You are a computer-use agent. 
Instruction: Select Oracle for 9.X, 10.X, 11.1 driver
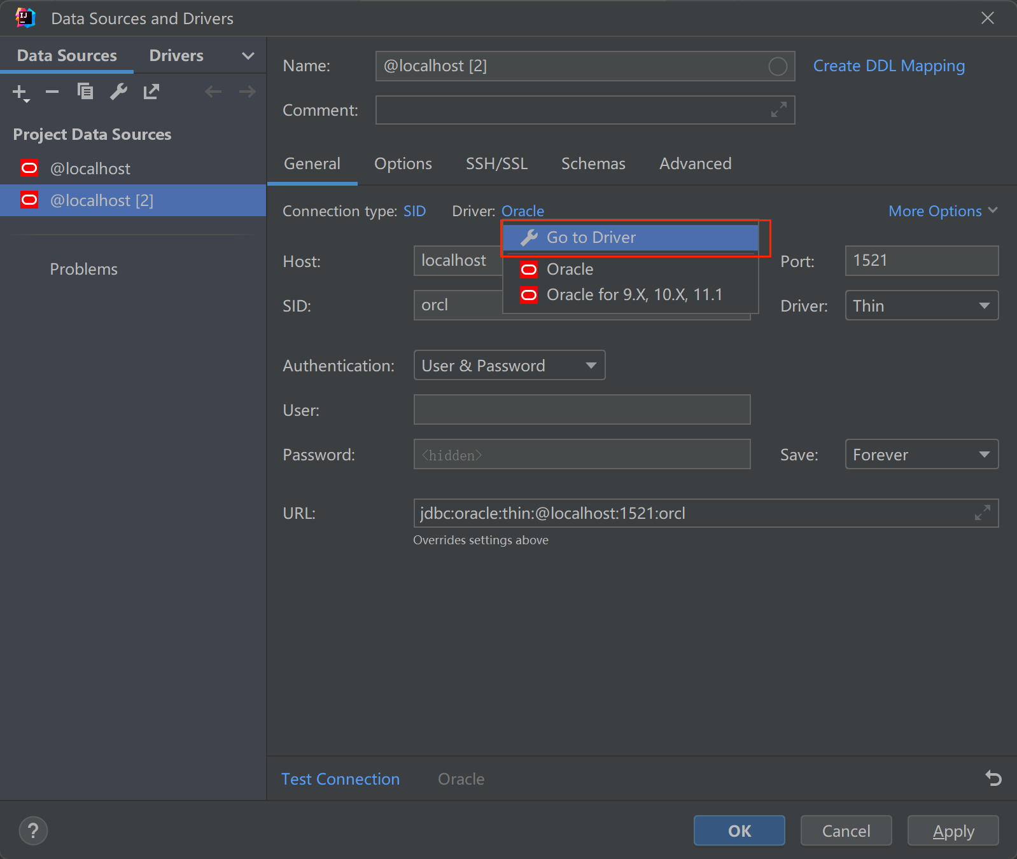tap(630, 294)
